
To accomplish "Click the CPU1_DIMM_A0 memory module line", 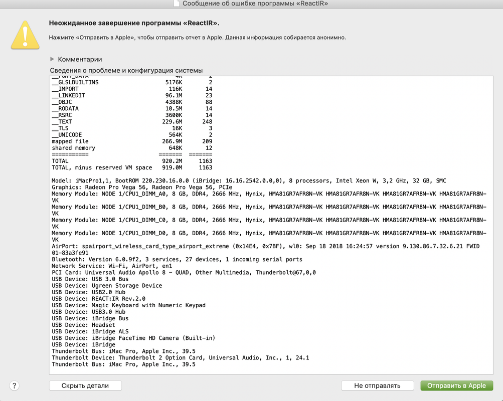I will (x=269, y=197).
